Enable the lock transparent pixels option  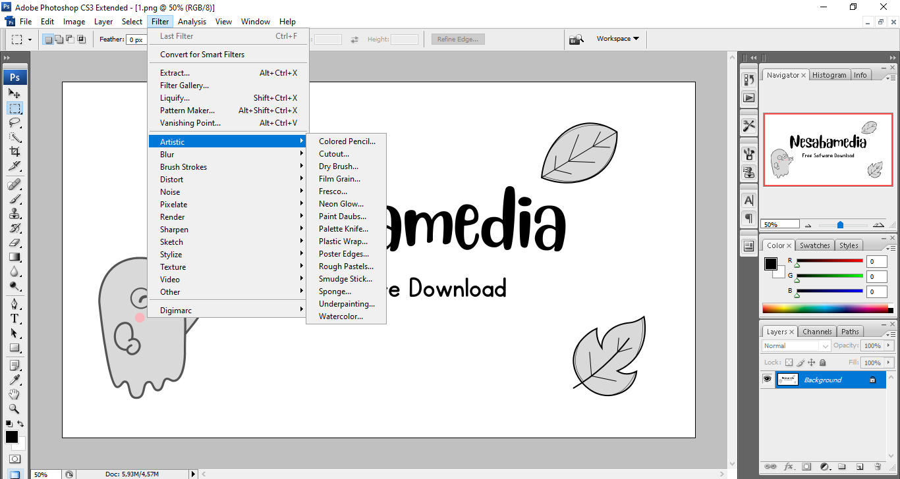point(789,363)
